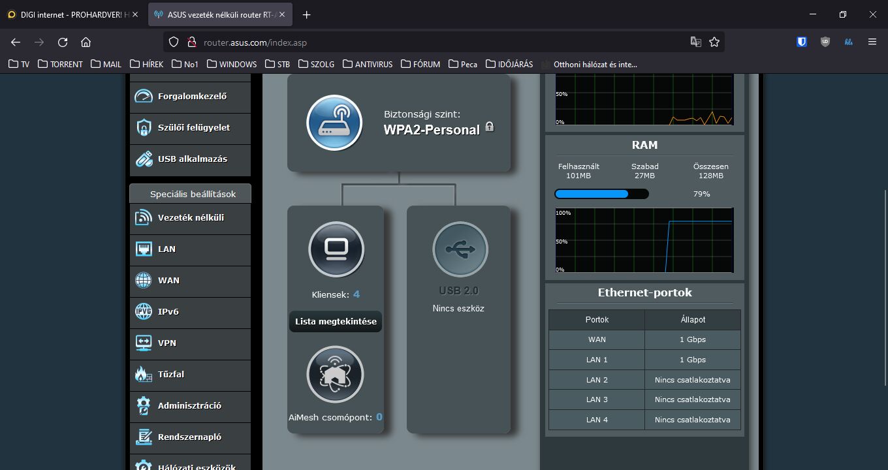Screen dimensions: 888x470
Task: Click the Rendszernapló log icon
Action: pyautogui.click(x=144, y=437)
